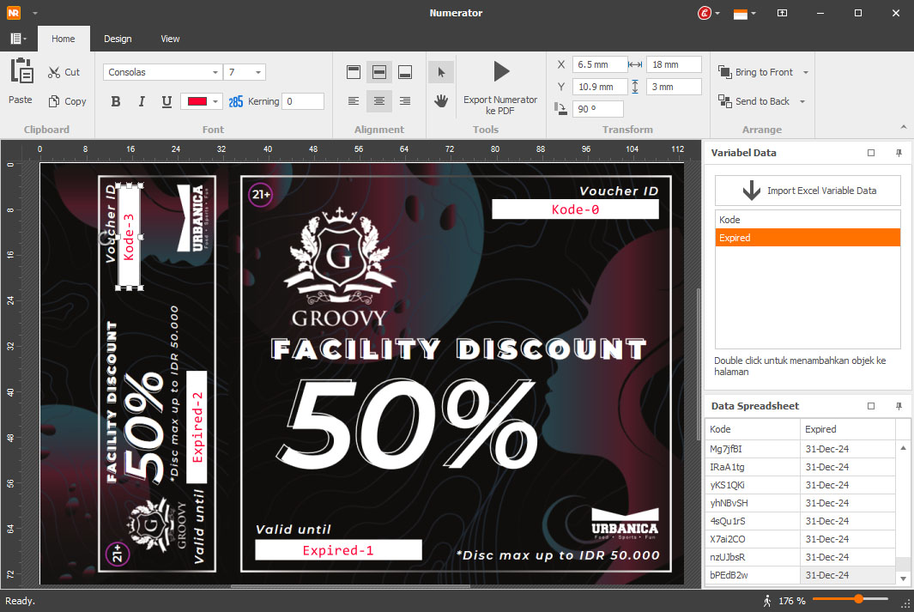914x612 pixels.
Task: Toggle Italic text formatting
Action: tap(142, 101)
